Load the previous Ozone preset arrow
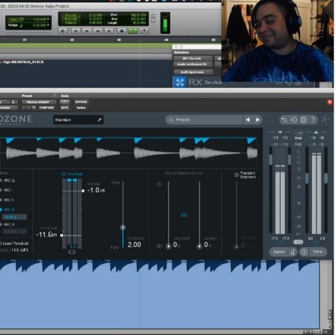Image resolution: width=335 pixels, height=335 pixels. click(x=248, y=120)
